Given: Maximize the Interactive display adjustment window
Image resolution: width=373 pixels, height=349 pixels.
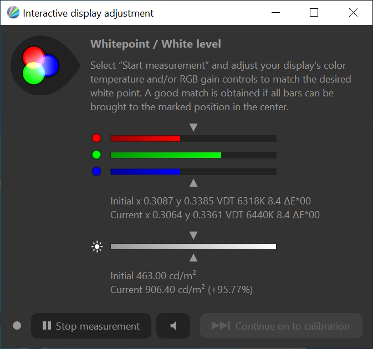Looking at the screenshot, I should click(x=314, y=13).
